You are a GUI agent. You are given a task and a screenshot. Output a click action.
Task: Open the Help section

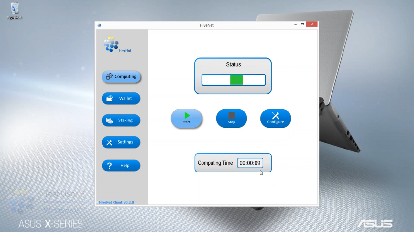point(121,166)
